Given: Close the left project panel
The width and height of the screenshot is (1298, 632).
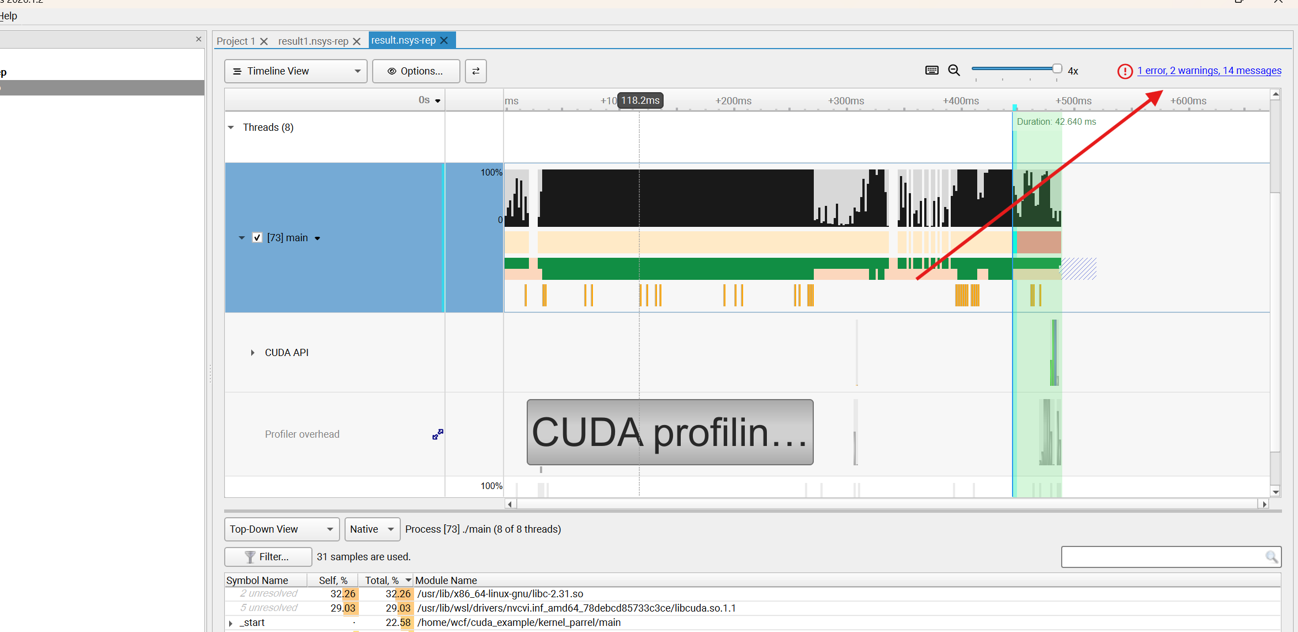Looking at the screenshot, I should coord(199,39).
